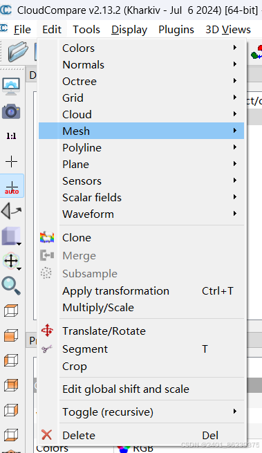Click the Open file folder icon
262x453 pixels.
[x=18, y=51]
